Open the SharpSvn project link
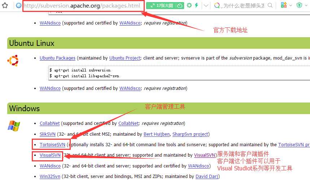The image size is (310, 187). [x=190, y=134]
